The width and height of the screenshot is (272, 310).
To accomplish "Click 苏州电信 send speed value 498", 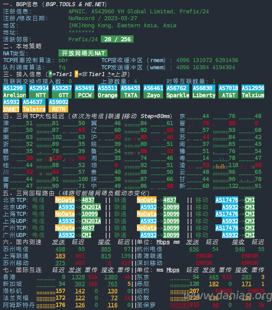I will coord(60,249).
